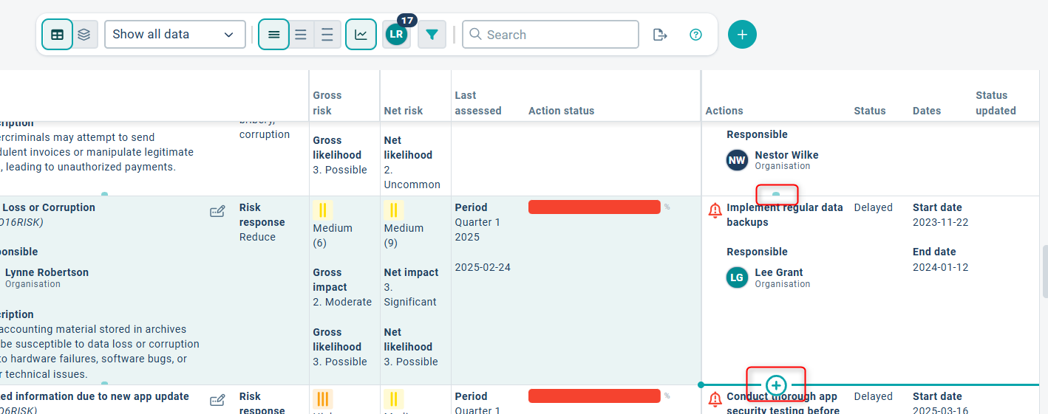The height and width of the screenshot is (414, 1048).
Task: Select wide row density
Action: point(327,35)
